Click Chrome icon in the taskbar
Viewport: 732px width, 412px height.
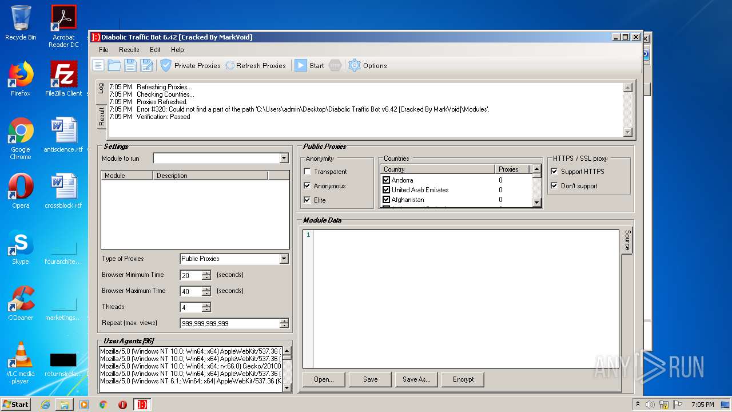click(104, 405)
